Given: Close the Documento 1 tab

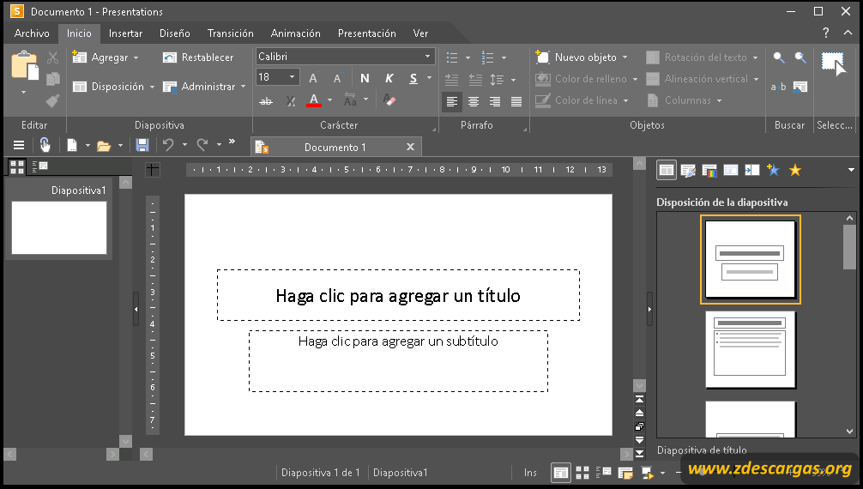Looking at the screenshot, I should tap(410, 147).
